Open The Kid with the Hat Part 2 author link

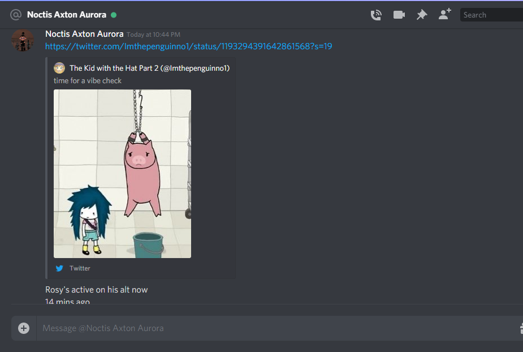tap(149, 68)
